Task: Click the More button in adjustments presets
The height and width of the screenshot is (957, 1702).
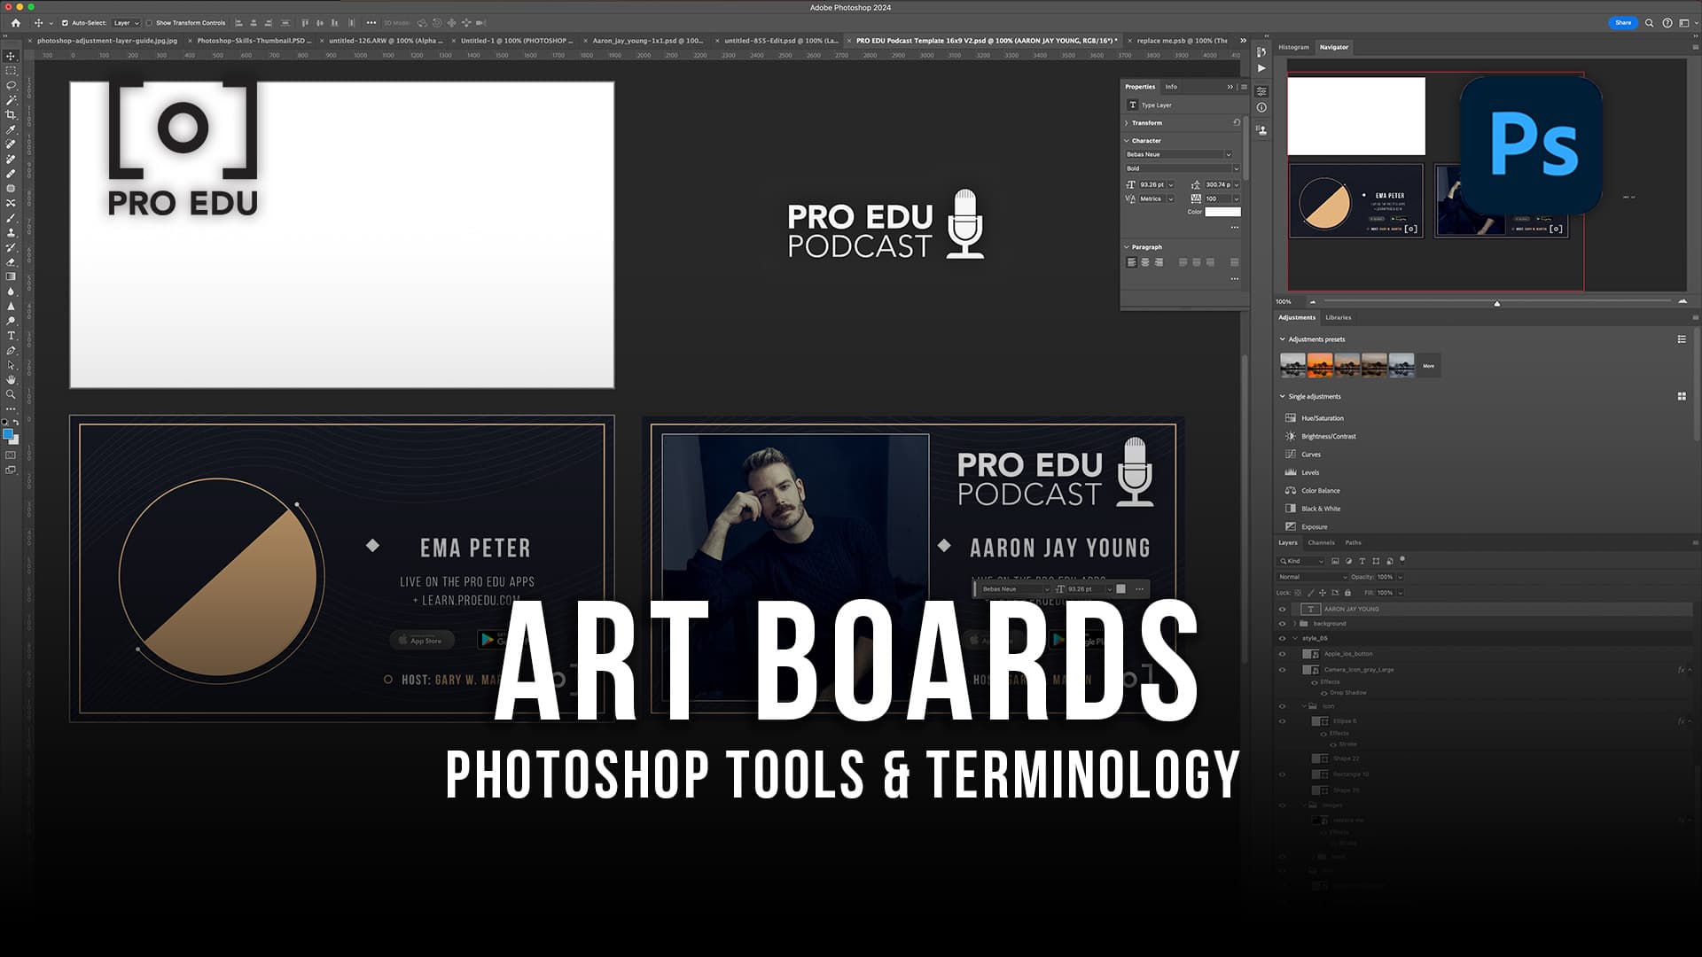Action: point(1428,365)
